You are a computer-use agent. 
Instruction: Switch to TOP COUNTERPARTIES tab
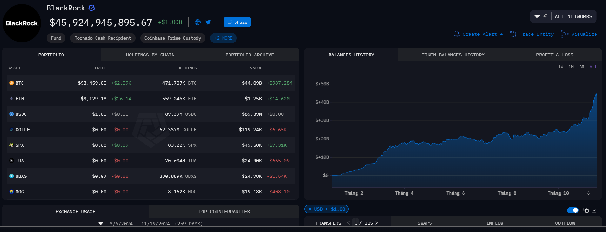224,212
